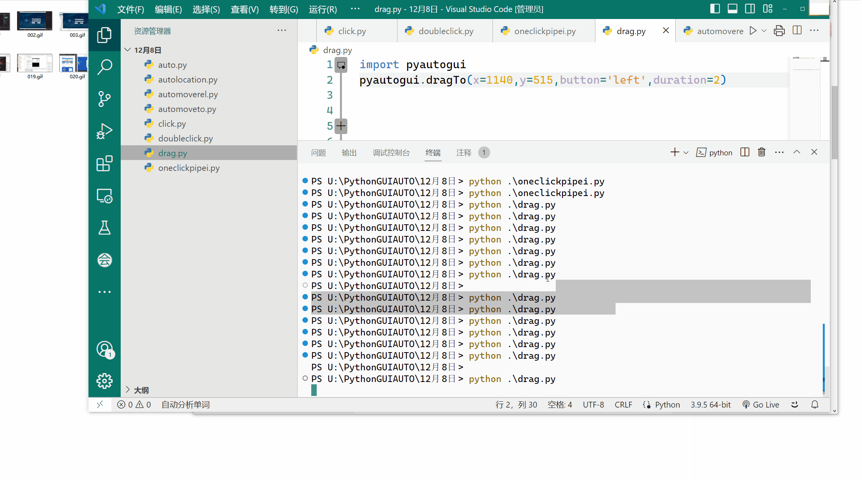Click the remote window indicator in status bar

[x=100, y=404]
